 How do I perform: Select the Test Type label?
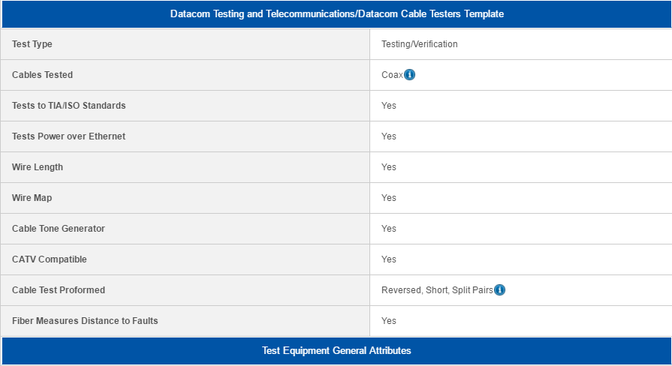click(32, 44)
